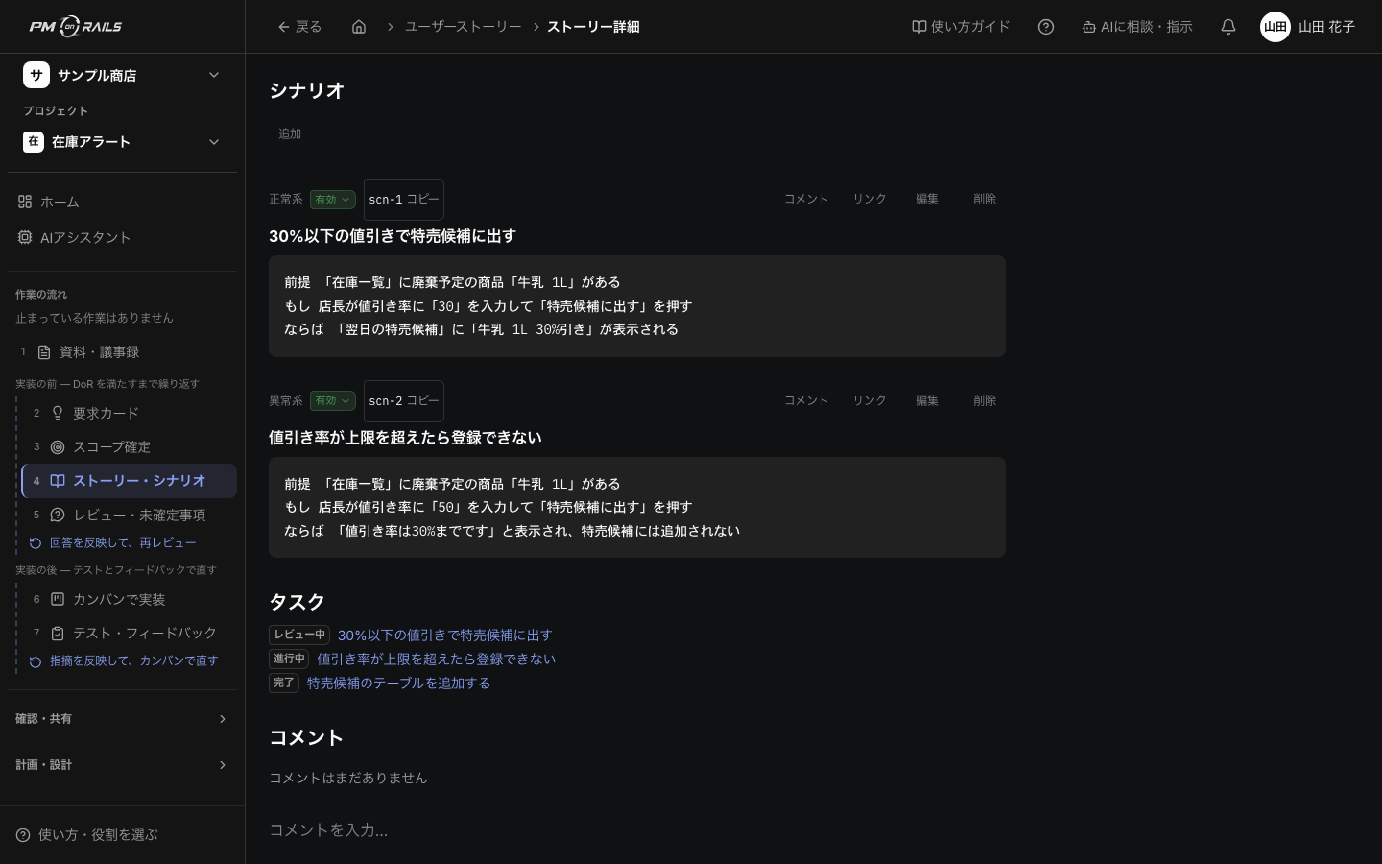
Task: Copy the scn-2 scenario ID
Action: (404, 401)
